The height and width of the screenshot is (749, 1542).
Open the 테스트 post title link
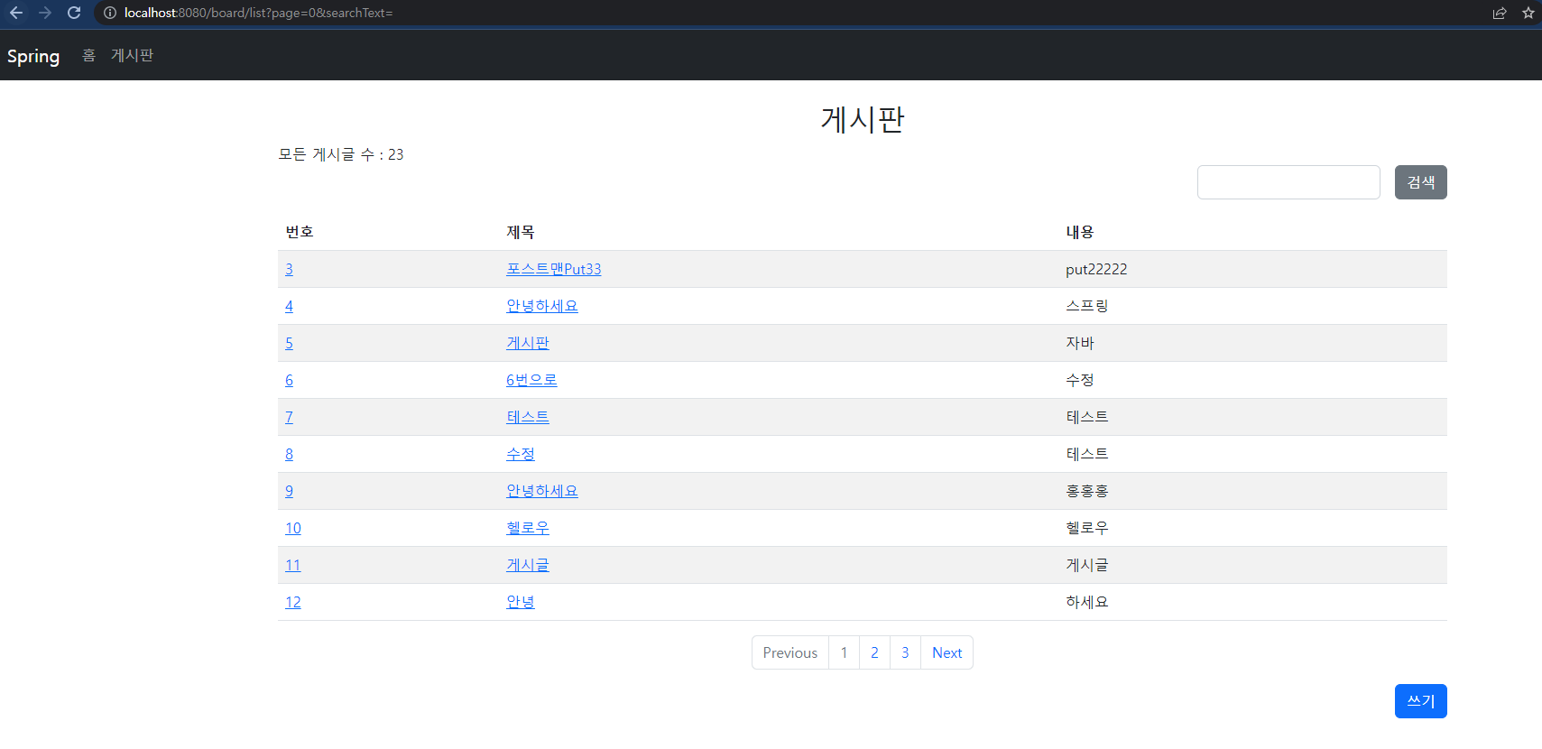coord(528,417)
